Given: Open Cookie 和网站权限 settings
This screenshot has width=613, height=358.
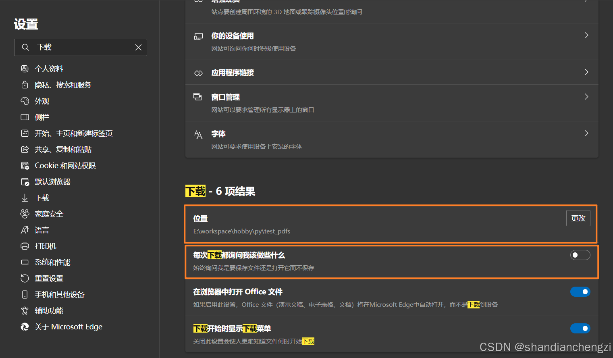Looking at the screenshot, I should click(x=65, y=165).
